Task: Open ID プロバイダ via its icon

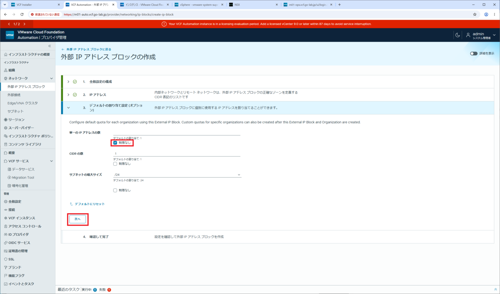Action: (5, 234)
